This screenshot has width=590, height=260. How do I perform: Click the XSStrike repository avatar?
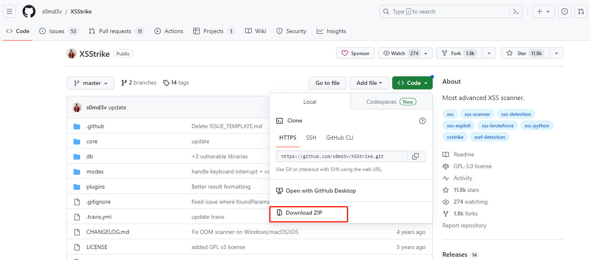pos(72,53)
